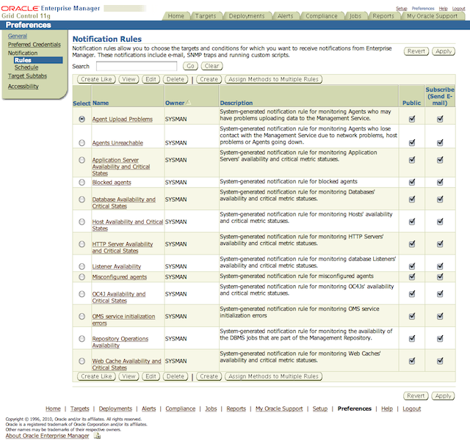Uncheck Public checkbox for Misconfigured agents
Screen dimensions: 470x443
pyautogui.click(x=412, y=277)
